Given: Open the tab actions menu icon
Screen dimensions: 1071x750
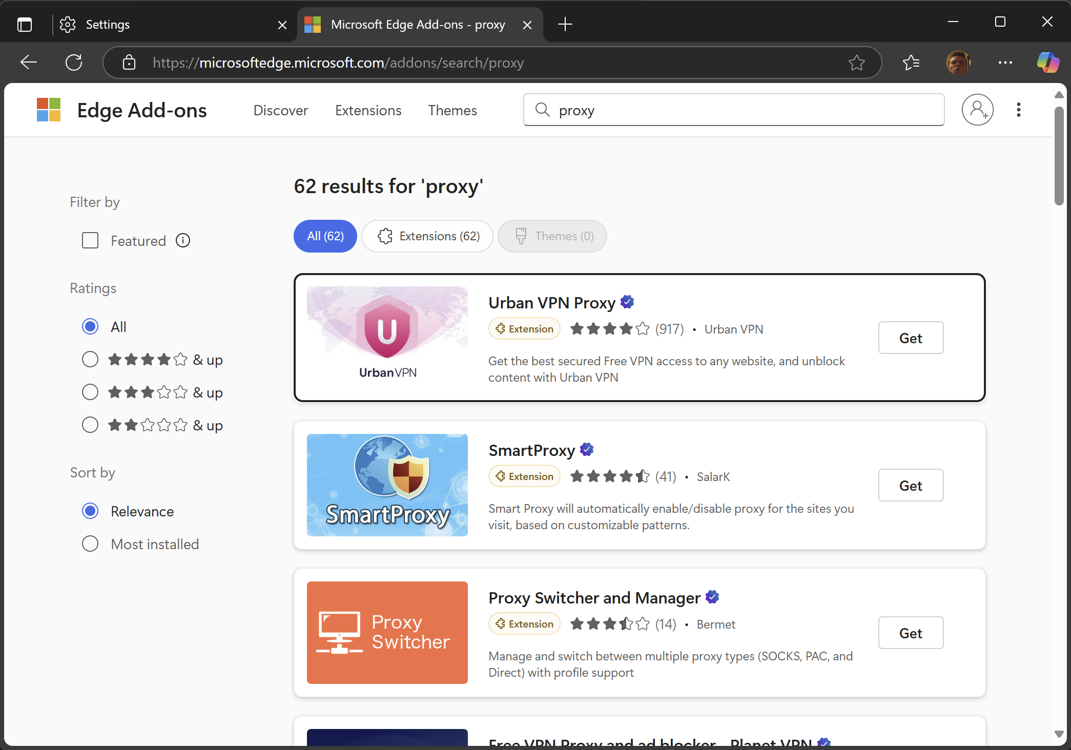Looking at the screenshot, I should tap(24, 24).
